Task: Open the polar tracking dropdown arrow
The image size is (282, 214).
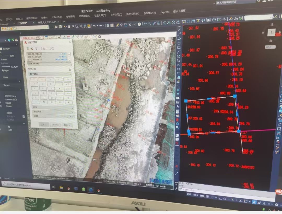Action: click(x=228, y=199)
